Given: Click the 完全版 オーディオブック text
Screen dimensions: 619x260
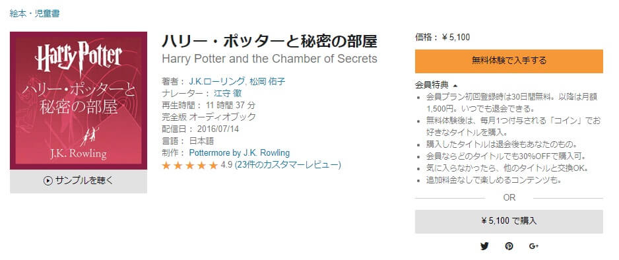Looking at the screenshot, I should [209, 117].
